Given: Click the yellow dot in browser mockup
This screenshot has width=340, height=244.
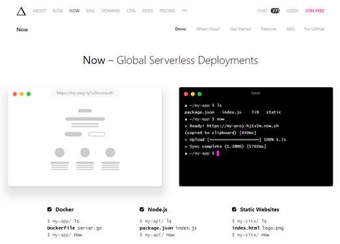Looking at the screenshot, I should click(21, 94).
